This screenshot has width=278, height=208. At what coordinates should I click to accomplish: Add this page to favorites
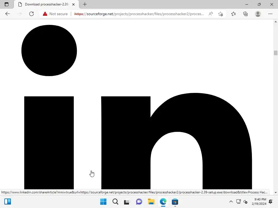point(220,14)
